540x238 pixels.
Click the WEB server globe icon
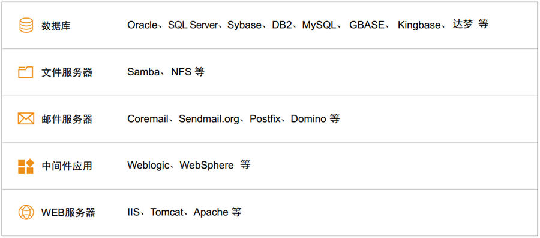click(26, 212)
